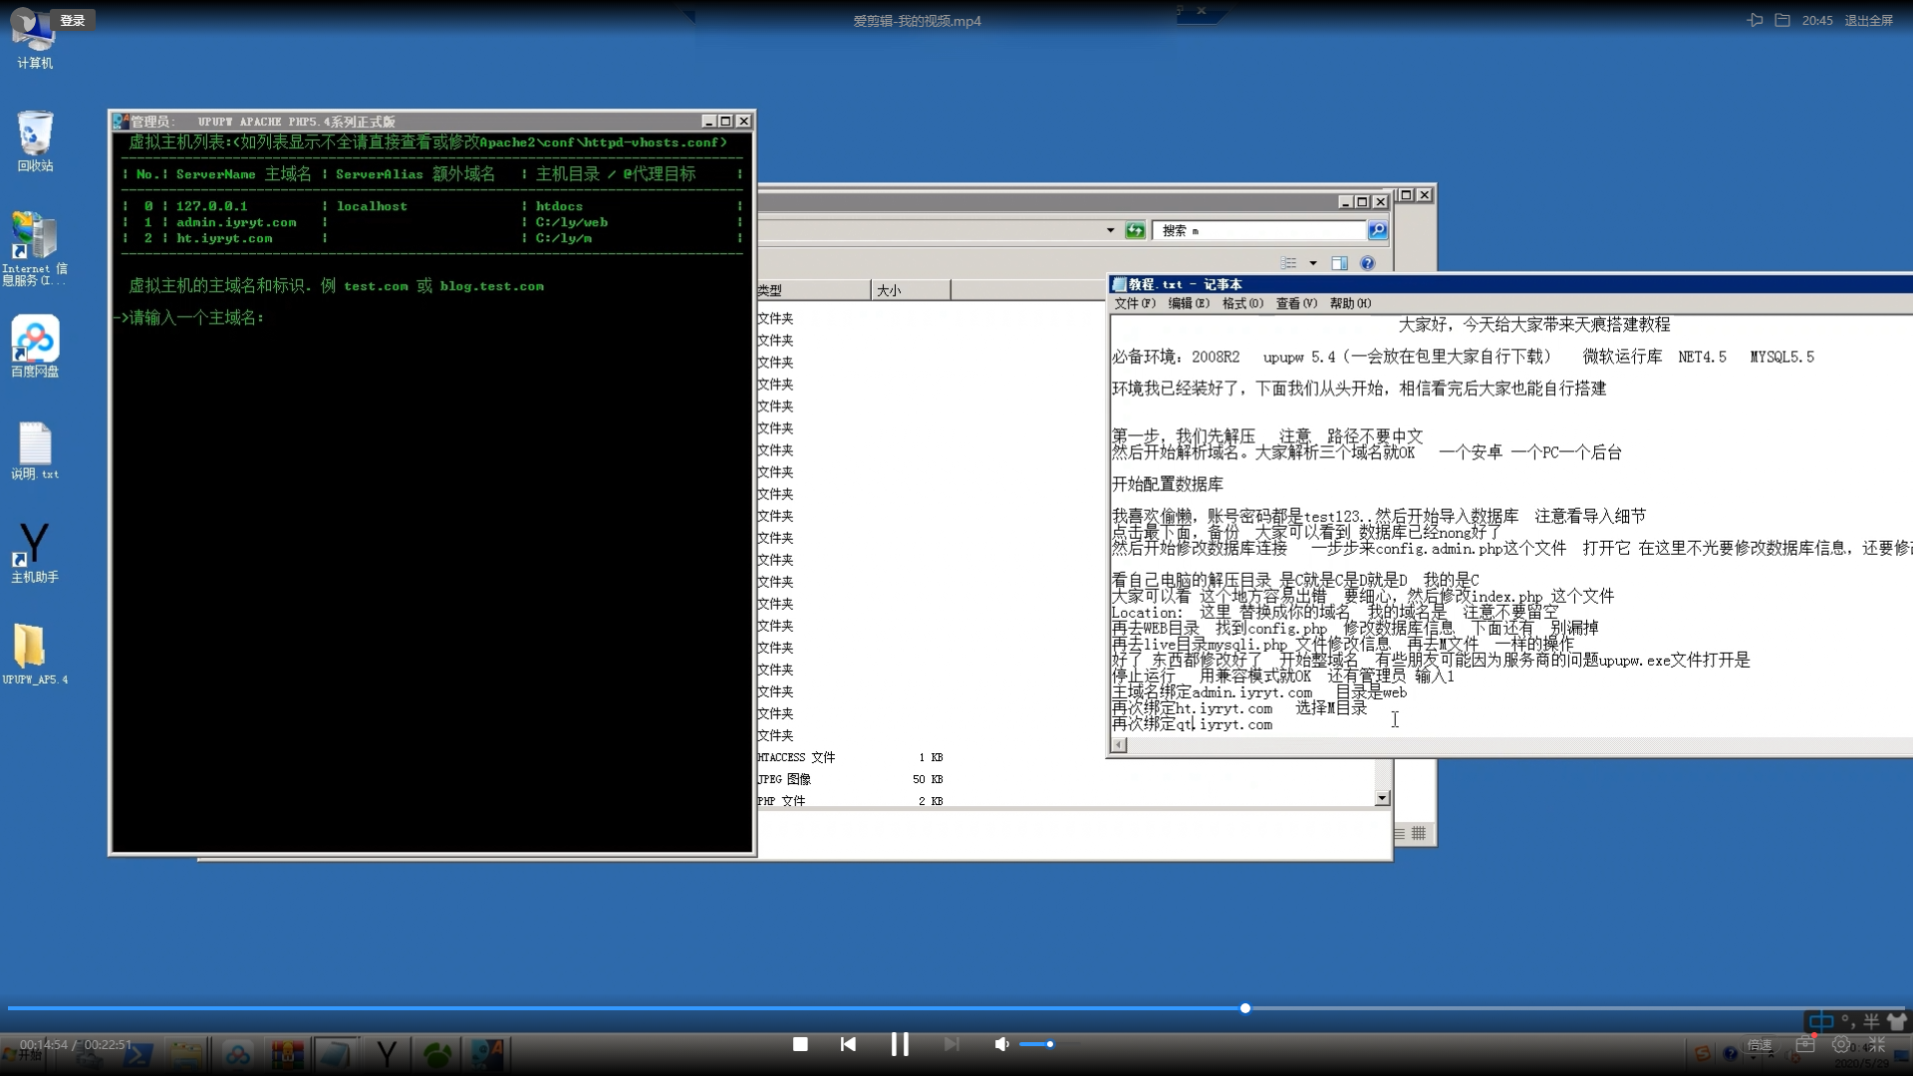Click the green refresh icon in Explorer
The height and width of the screenshot is (1076, 1913).
[x=1135, y=230]
